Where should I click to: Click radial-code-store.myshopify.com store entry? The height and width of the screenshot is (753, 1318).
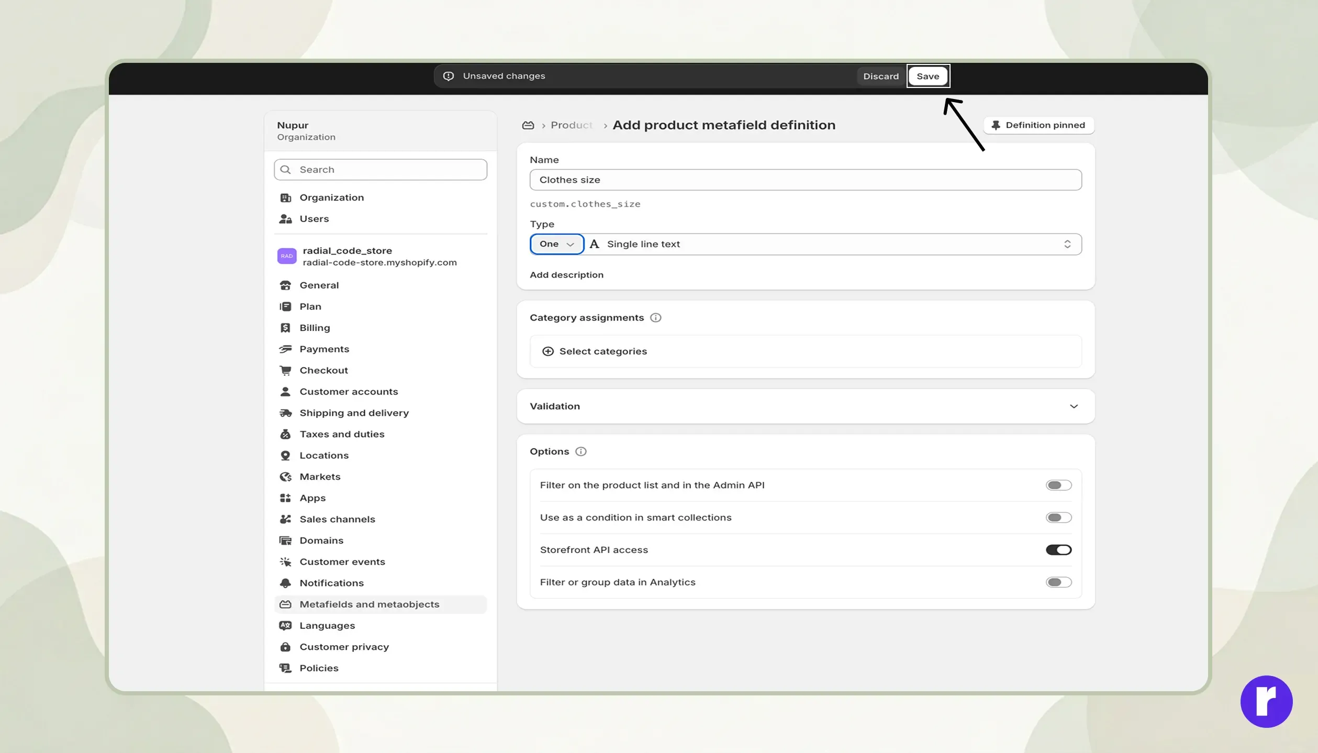coord(381,256)
